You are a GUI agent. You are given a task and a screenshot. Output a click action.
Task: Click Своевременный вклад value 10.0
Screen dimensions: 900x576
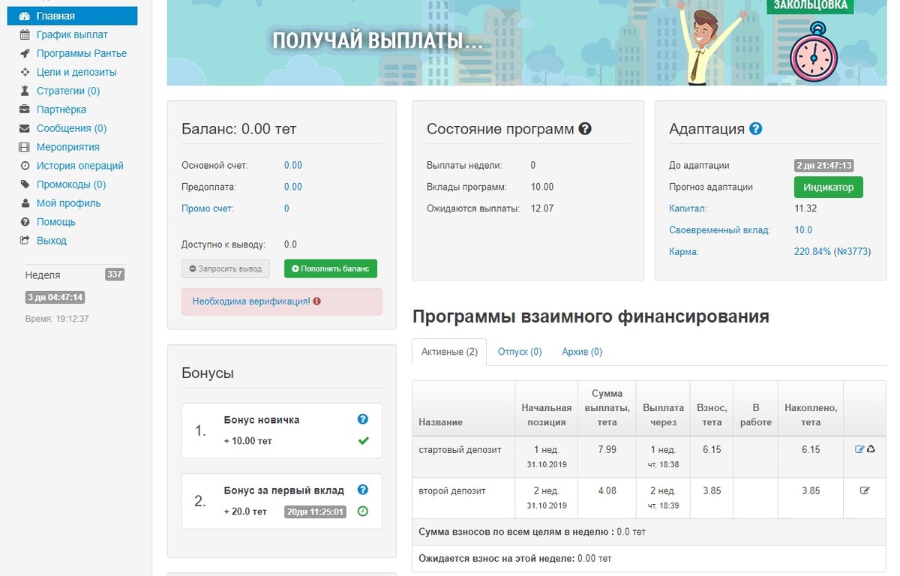803,230
